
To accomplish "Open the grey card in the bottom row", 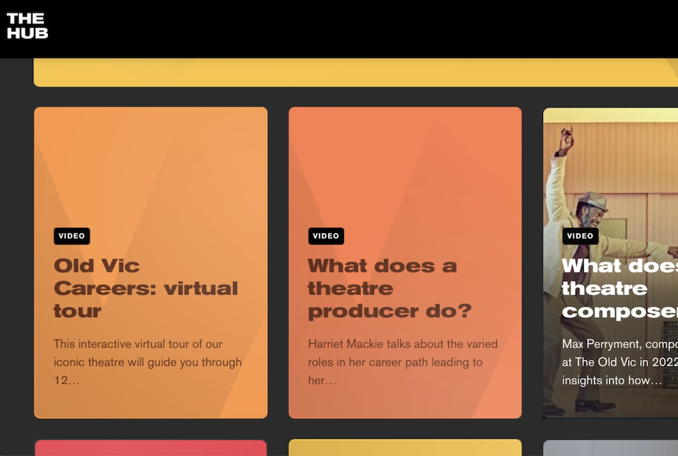I will tap(611, 448).
